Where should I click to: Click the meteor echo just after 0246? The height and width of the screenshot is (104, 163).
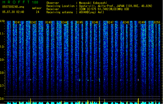[x=100, y=80]
